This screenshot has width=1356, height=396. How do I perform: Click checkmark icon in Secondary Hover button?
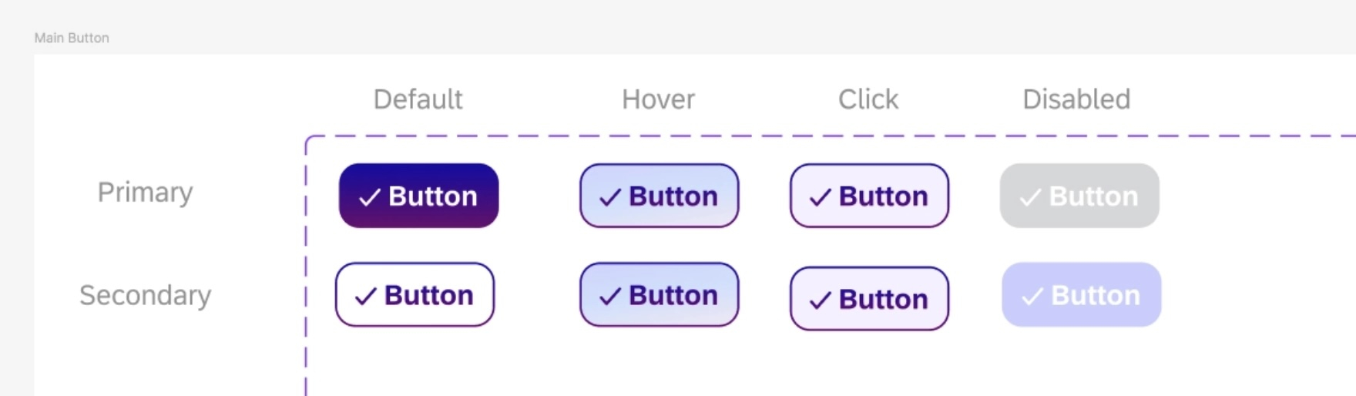click(x=610, y=296)
